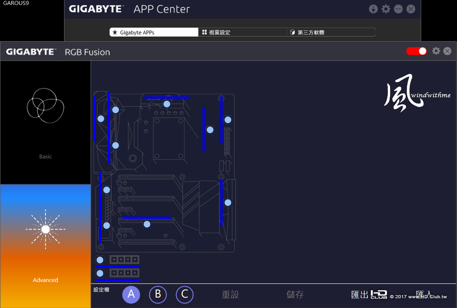Select the first LED strip header dot

pyautogui.click(x=100, y=260)
